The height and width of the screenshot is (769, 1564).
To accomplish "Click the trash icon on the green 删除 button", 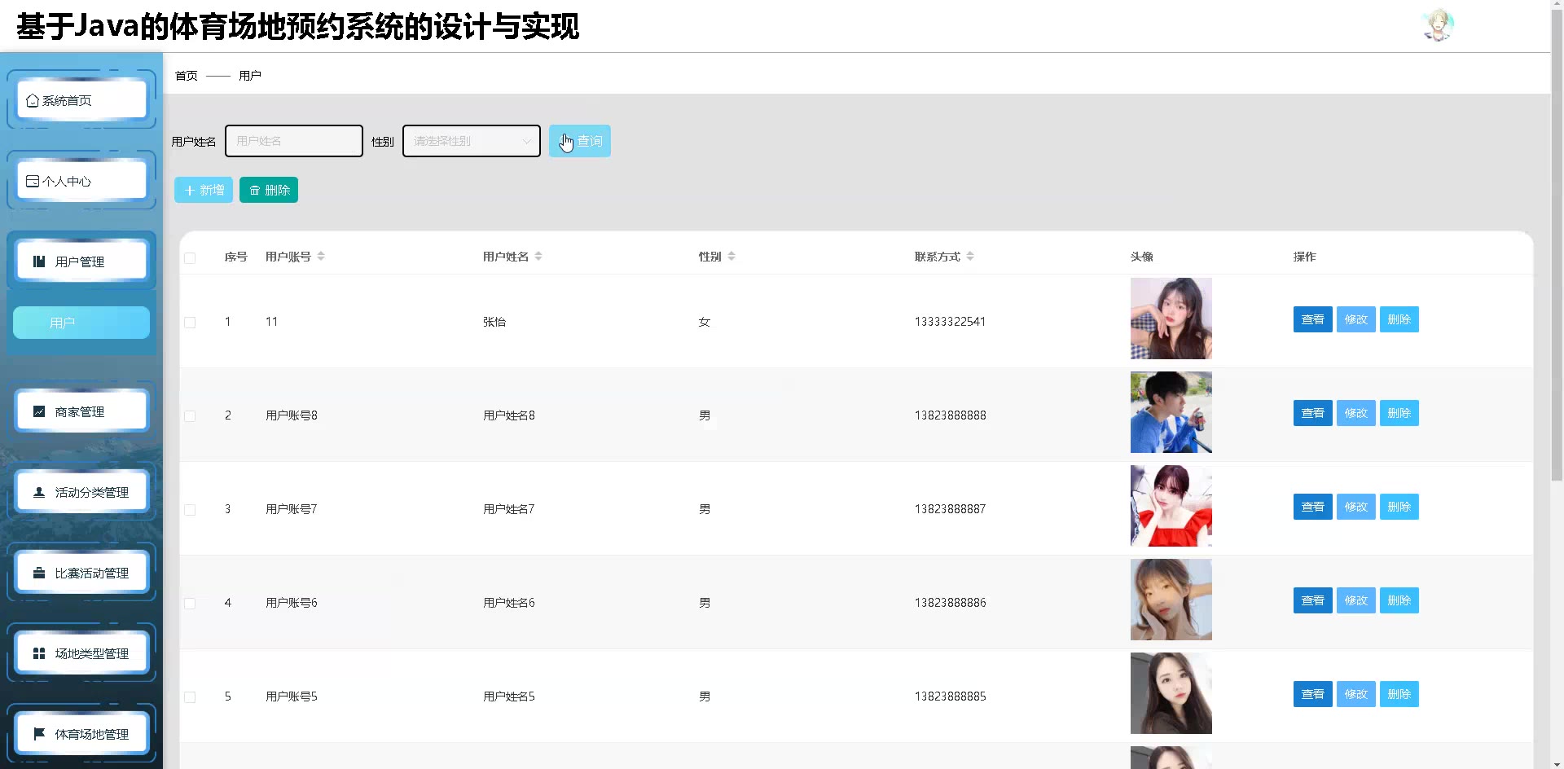I will [255, 190].
